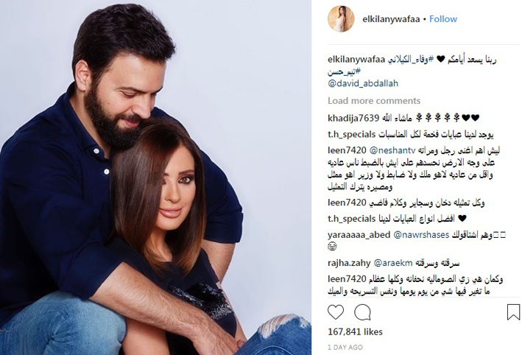Expand Load more comments
The height and width of the screenshot is (355, 522).
[374, 101]
